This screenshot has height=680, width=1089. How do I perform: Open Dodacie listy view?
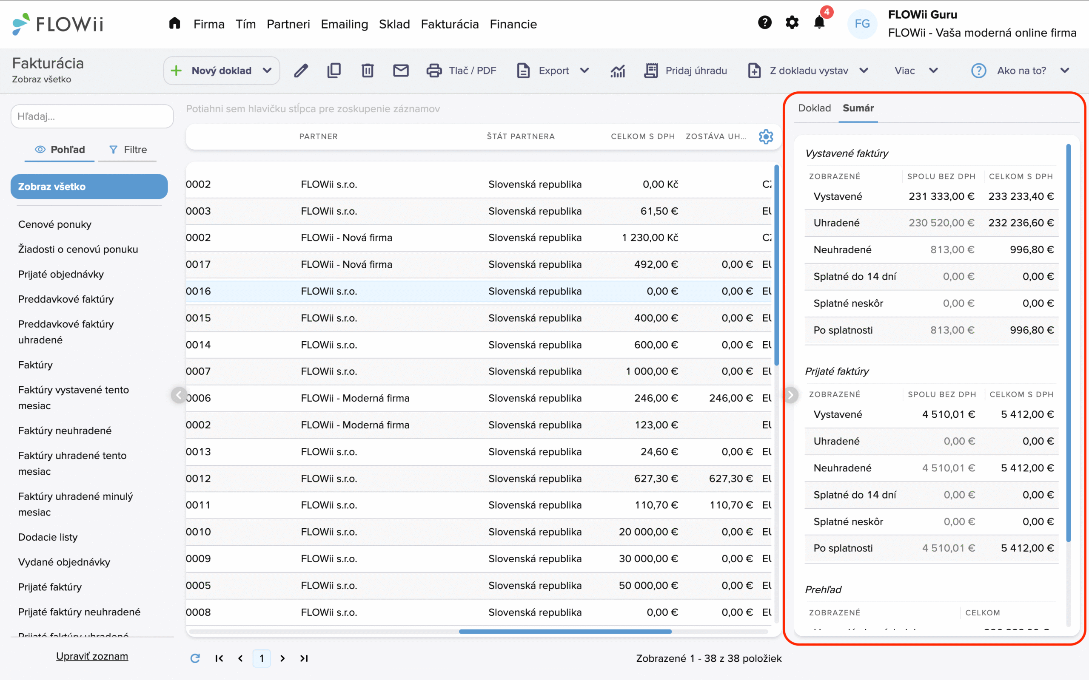48,537
